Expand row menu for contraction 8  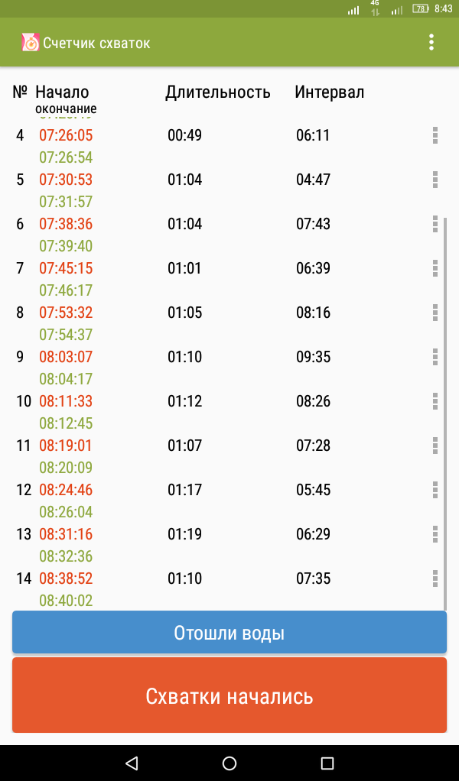(x=435, y=313)
